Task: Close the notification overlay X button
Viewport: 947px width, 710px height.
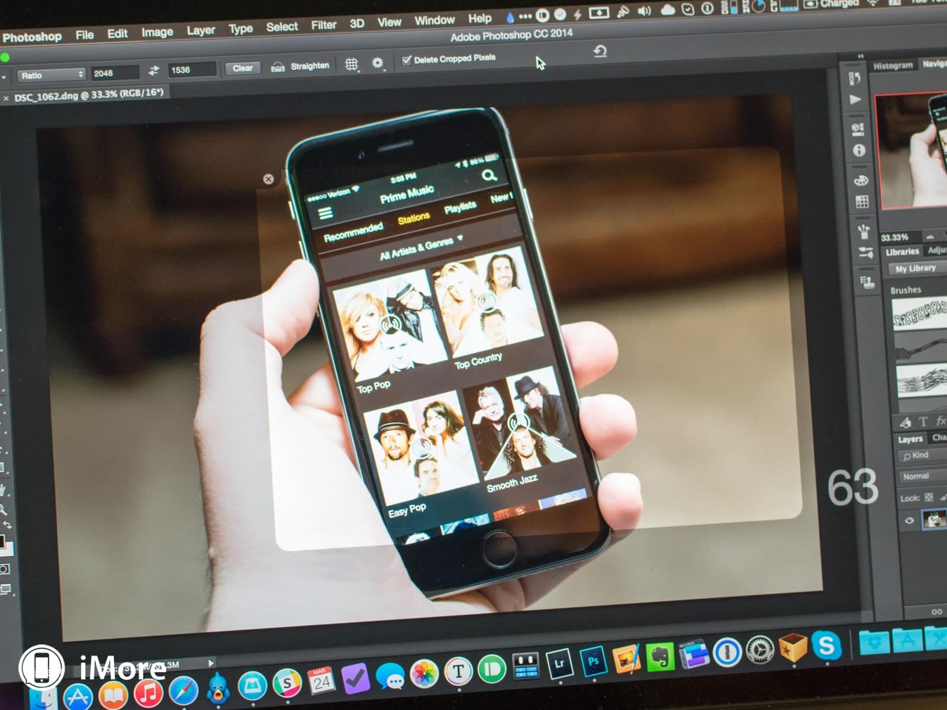Action: [x=268, y=179]
